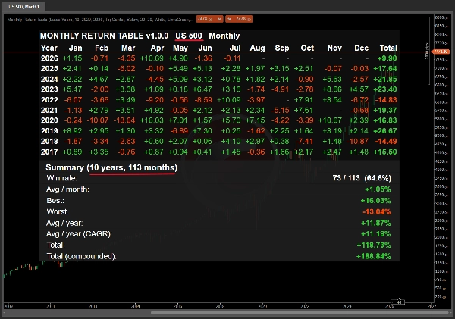Click the Worst summary value -13.04%

click(377, 211)
